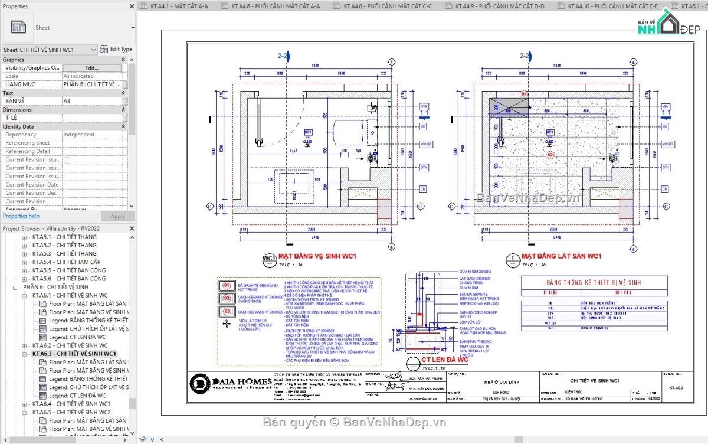Click the 'BẢNG THỐNG KÊ THIẾT BỊ VỆ SINH' schedule heading
This screenshot has width=708, height=444.
tap(595, 283)
